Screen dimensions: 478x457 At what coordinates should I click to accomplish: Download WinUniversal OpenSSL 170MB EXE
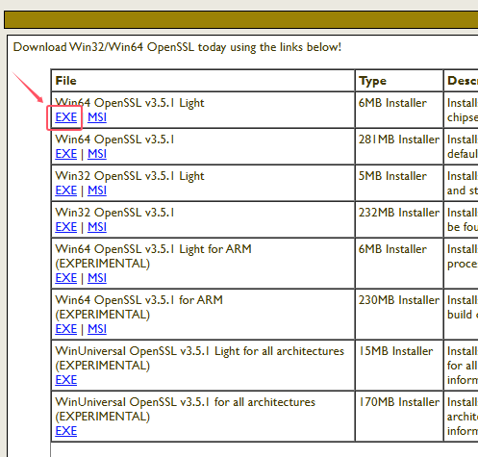click(x=66, y=431)
